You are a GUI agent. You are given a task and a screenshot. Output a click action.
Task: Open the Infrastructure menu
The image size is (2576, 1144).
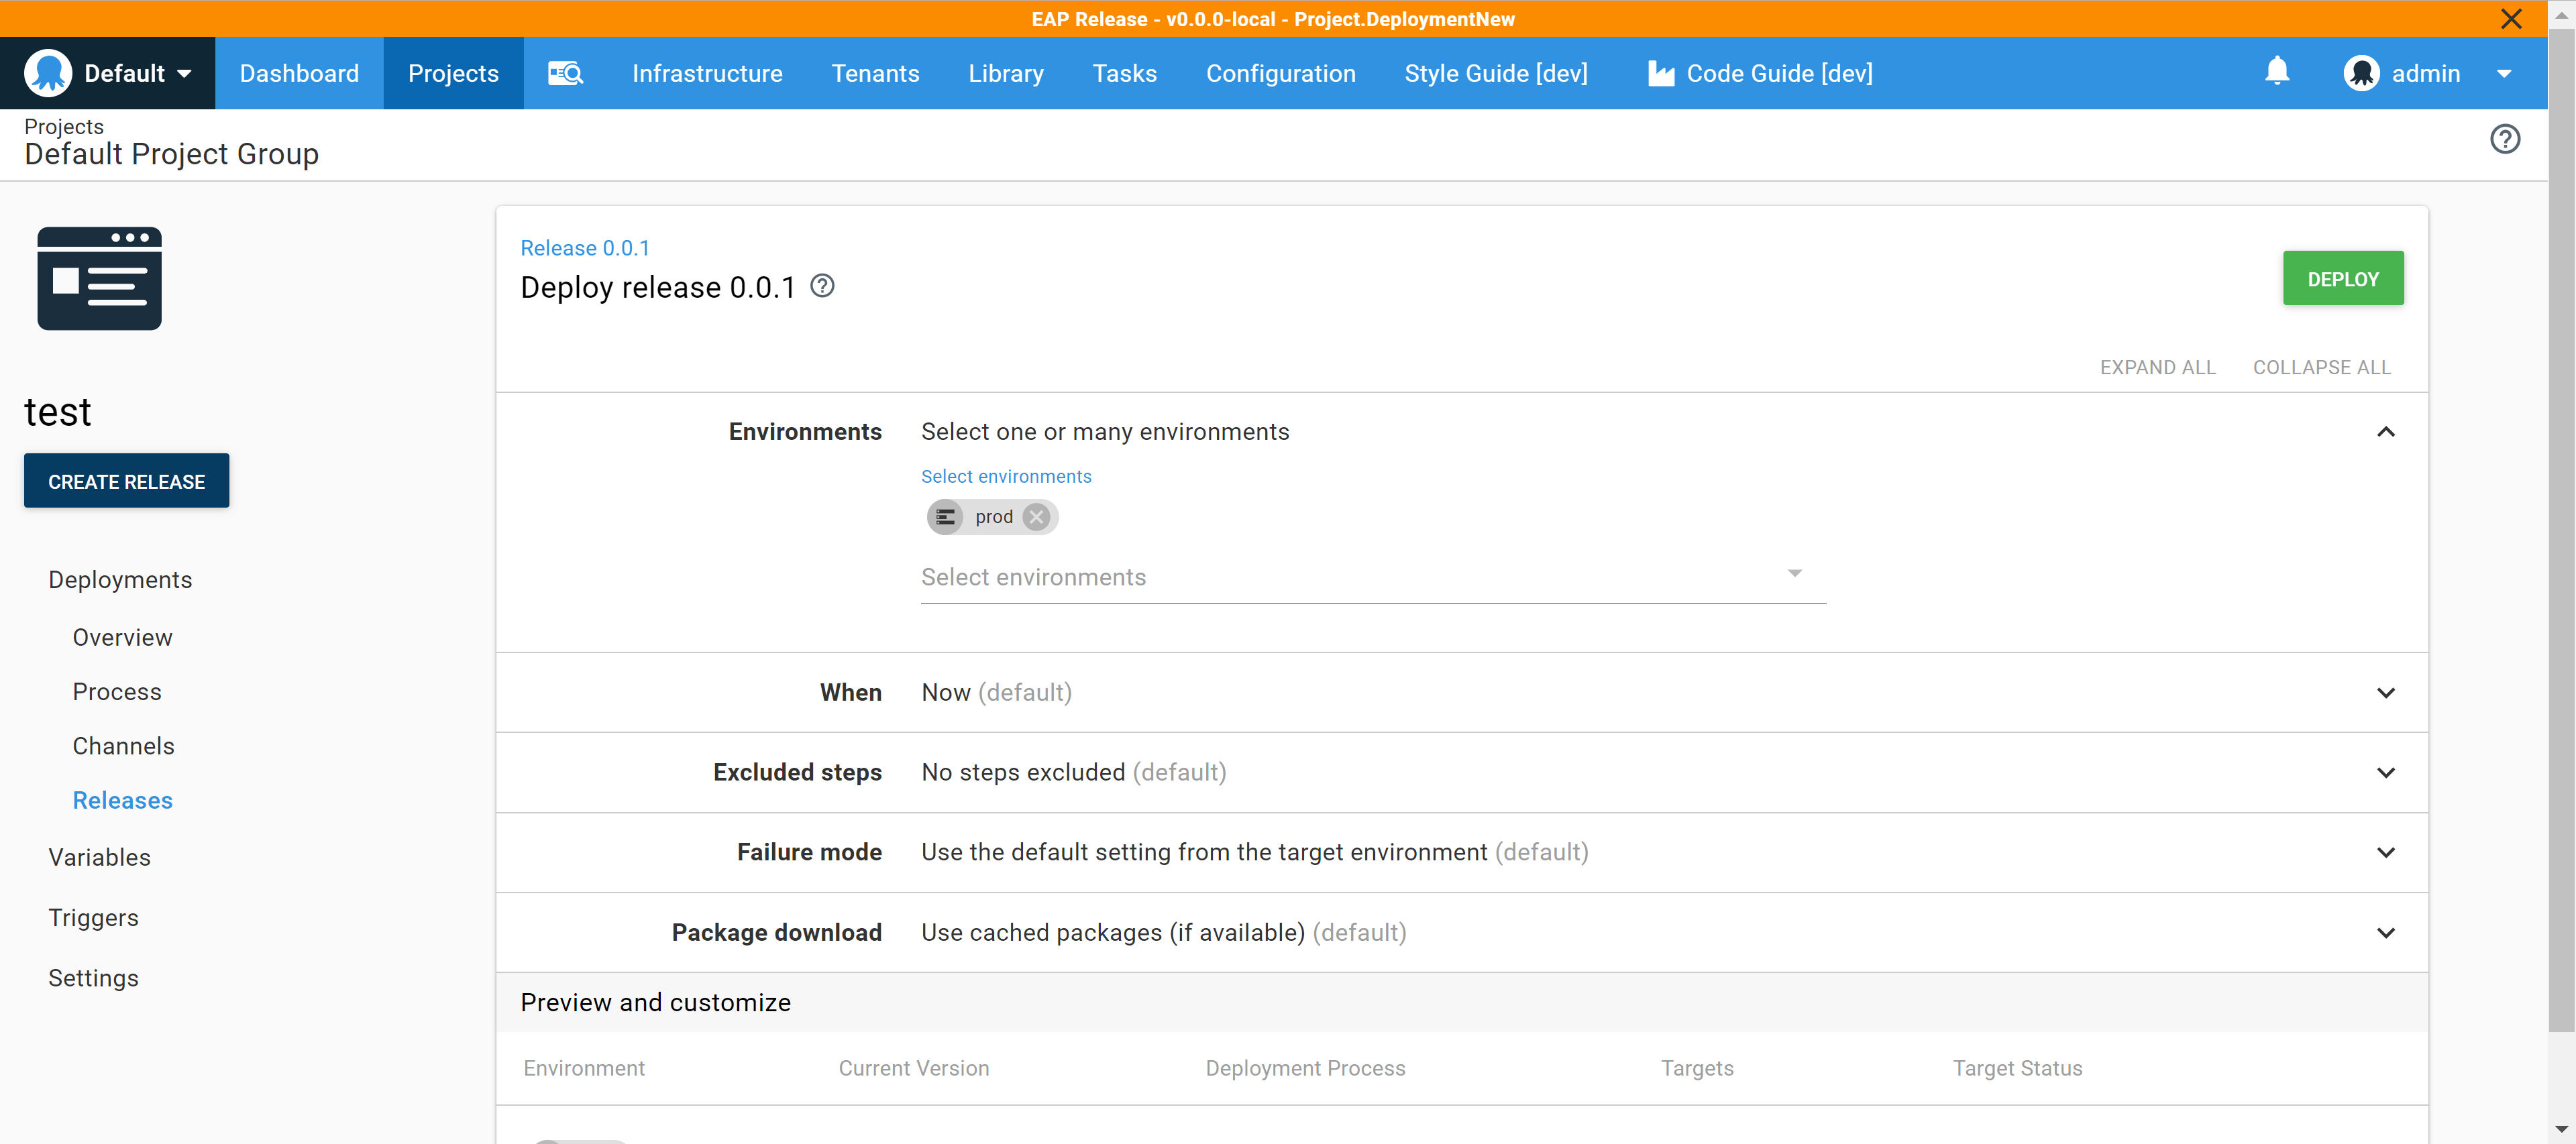coord(707,73)
